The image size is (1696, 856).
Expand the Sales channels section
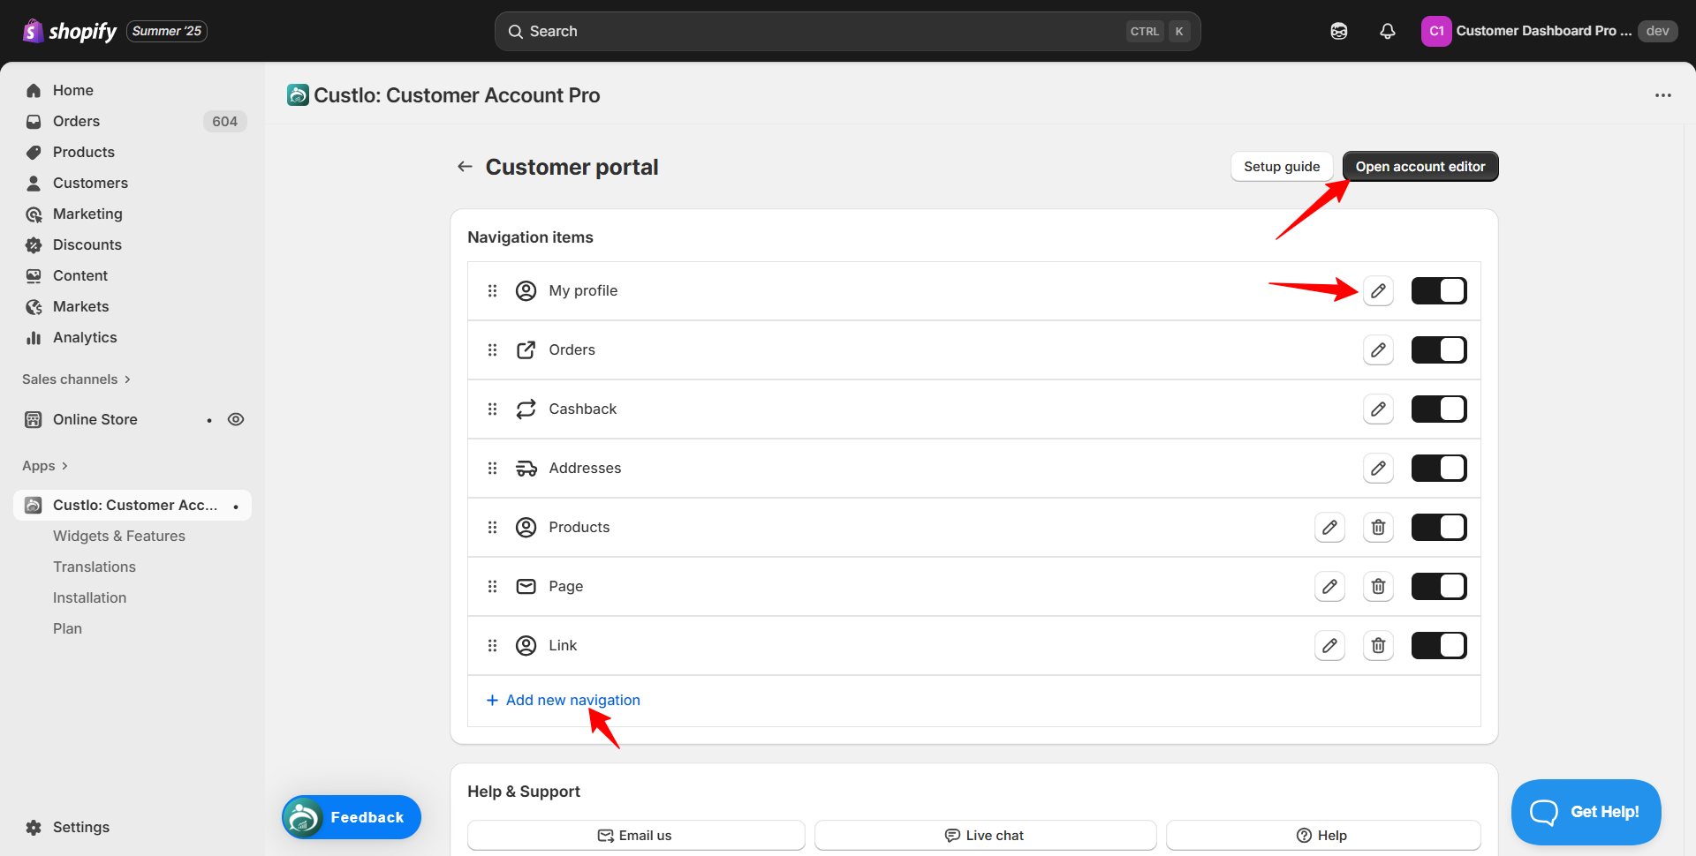(77, 379)
